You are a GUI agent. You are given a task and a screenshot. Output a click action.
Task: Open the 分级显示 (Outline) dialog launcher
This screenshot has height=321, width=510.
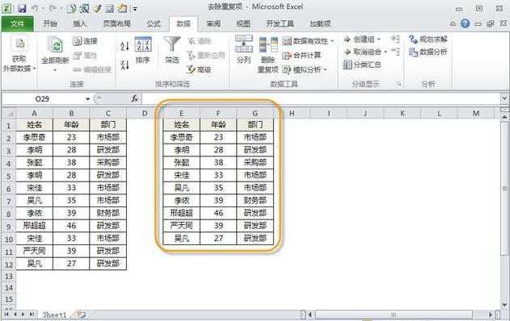point(398,84)
